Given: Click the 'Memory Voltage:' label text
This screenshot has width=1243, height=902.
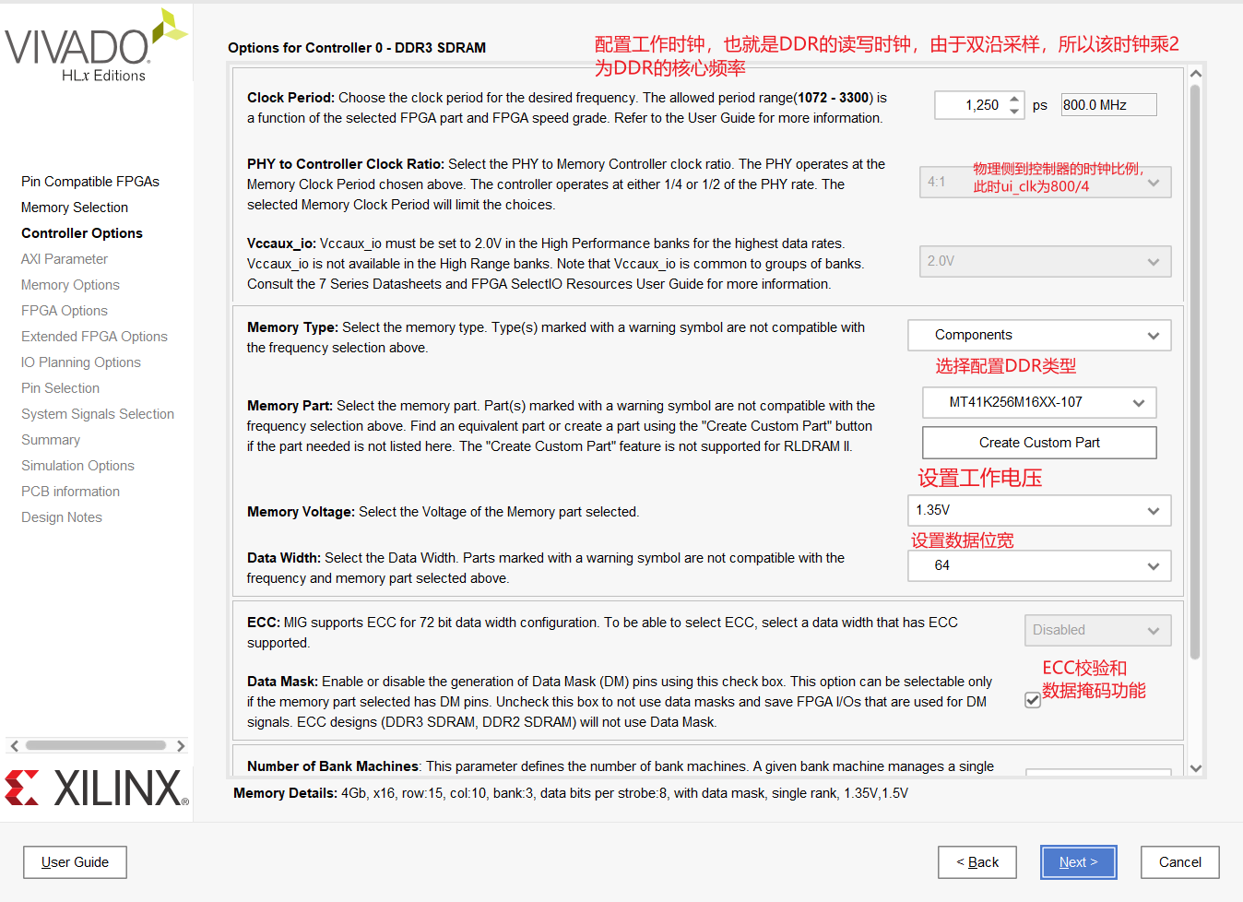Looking at the screenshot, I should (301, 512).
